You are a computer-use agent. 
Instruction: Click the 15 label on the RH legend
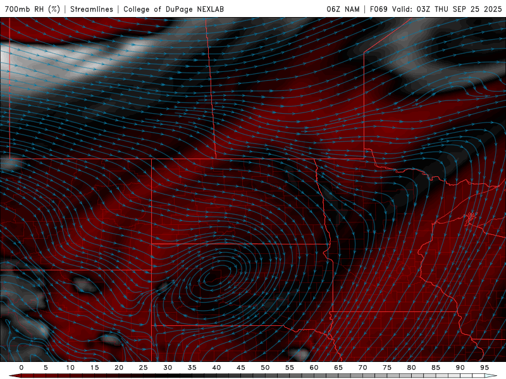tap(94, 368)
